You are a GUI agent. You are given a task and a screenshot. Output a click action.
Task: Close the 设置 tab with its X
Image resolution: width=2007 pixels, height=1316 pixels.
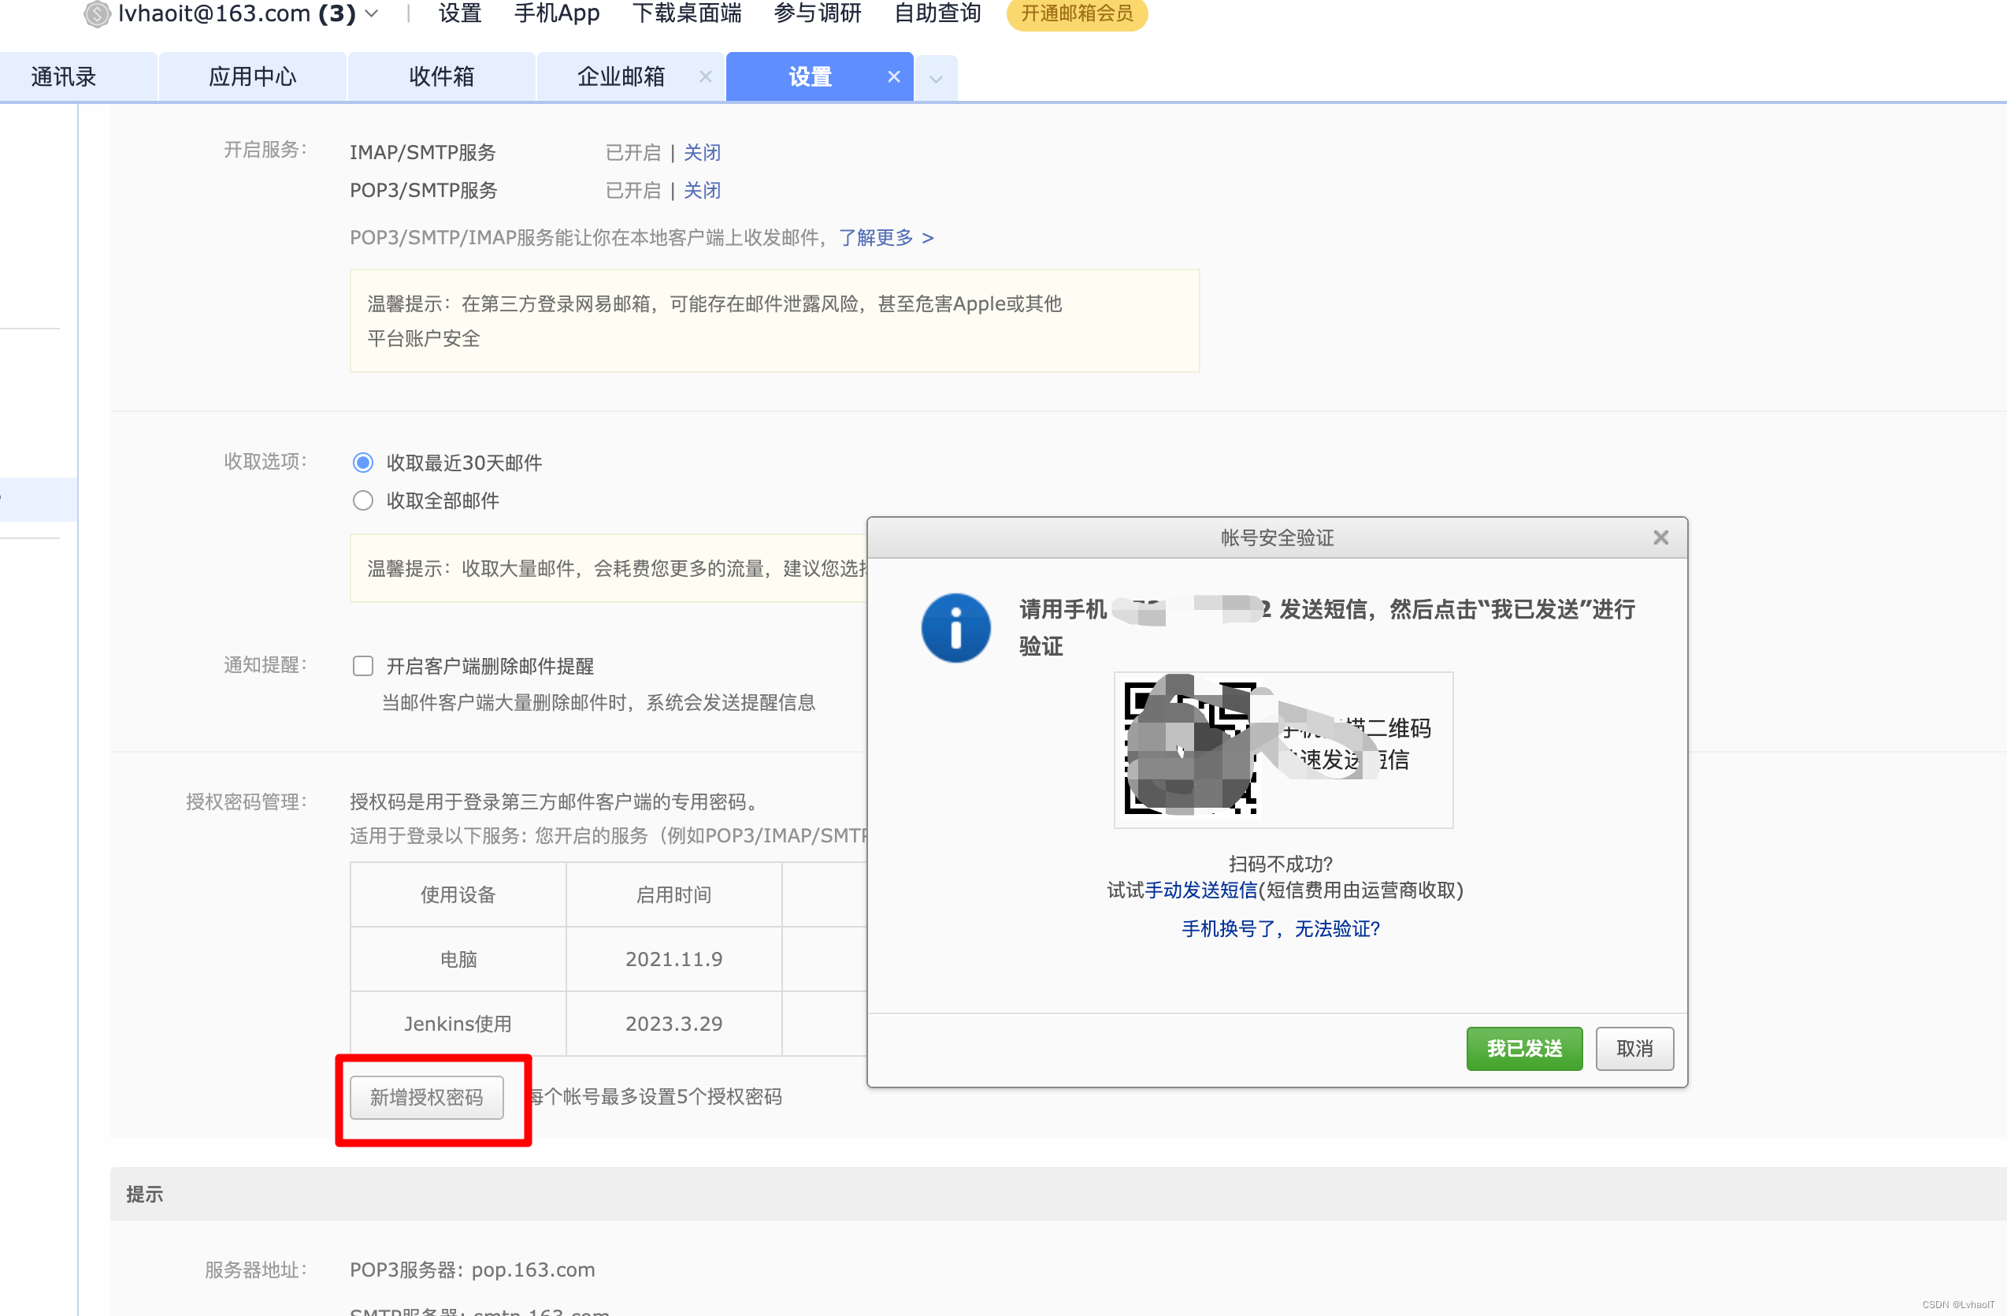[894, 76]
